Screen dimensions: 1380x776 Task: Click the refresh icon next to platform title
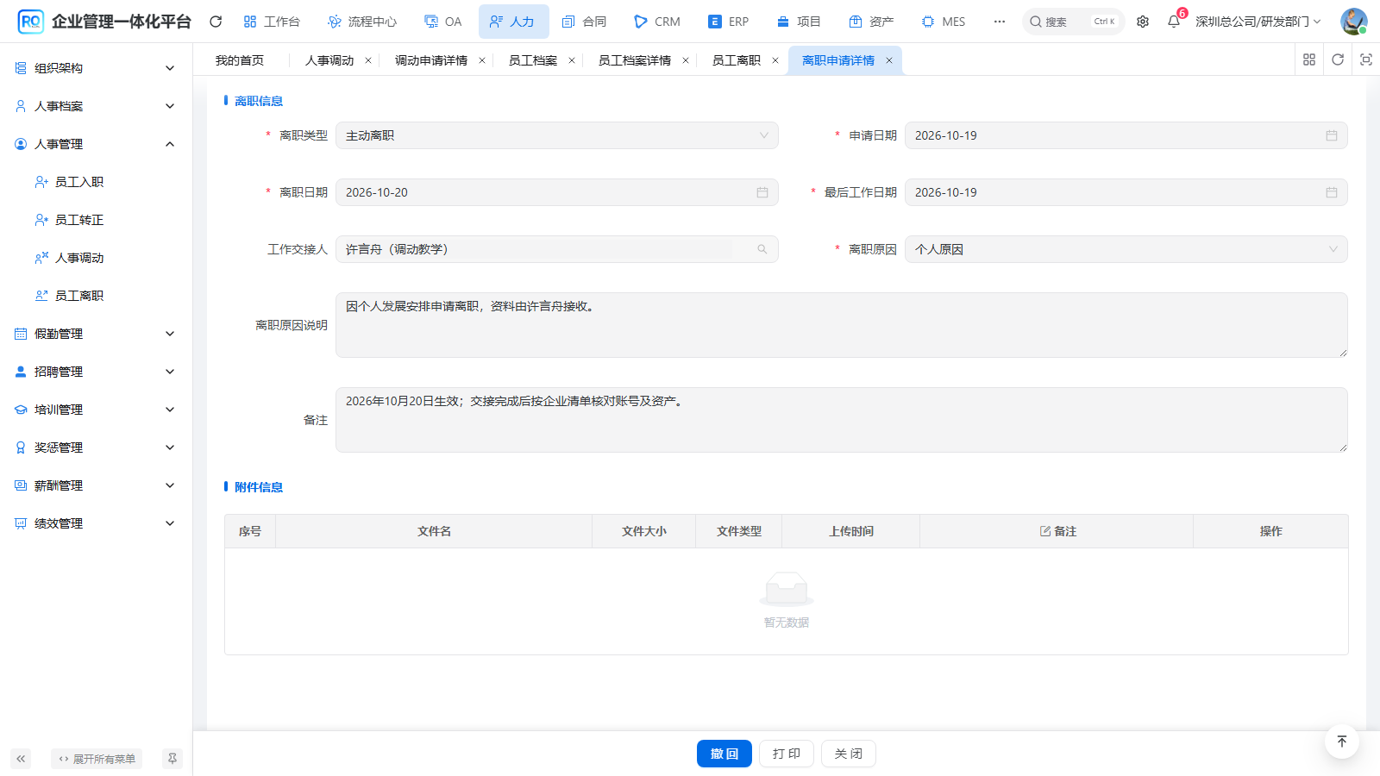tap(216, 22)
